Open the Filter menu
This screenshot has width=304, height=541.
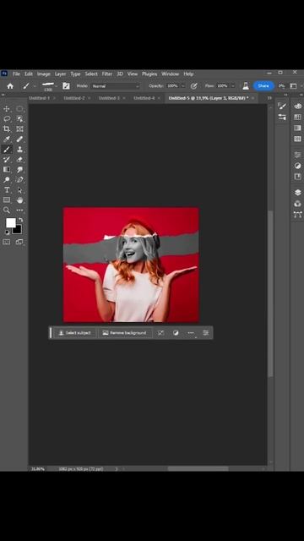[107, 74]
